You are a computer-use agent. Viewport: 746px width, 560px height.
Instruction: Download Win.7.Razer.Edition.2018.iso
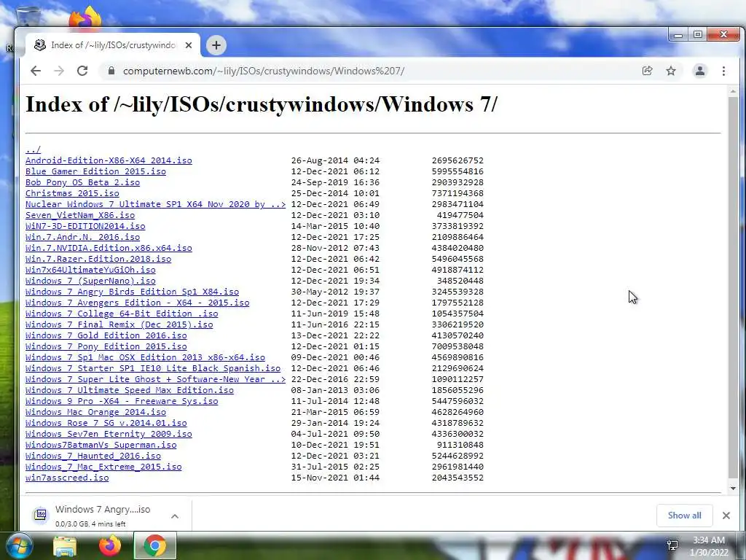(98, 259)
